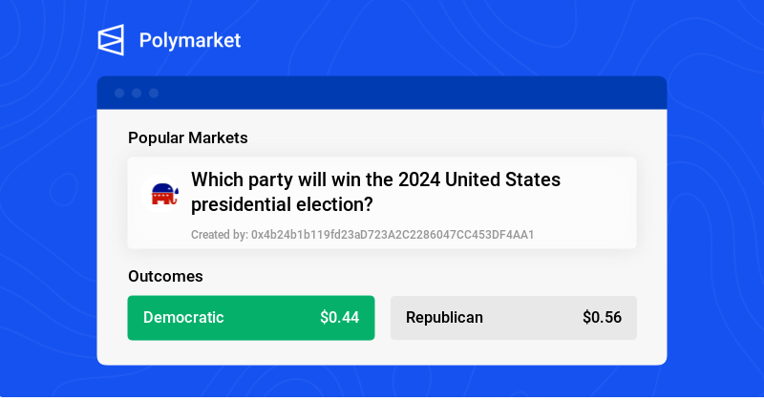
Task: Click the Popular Markets heading
Action: pos(187,138)
